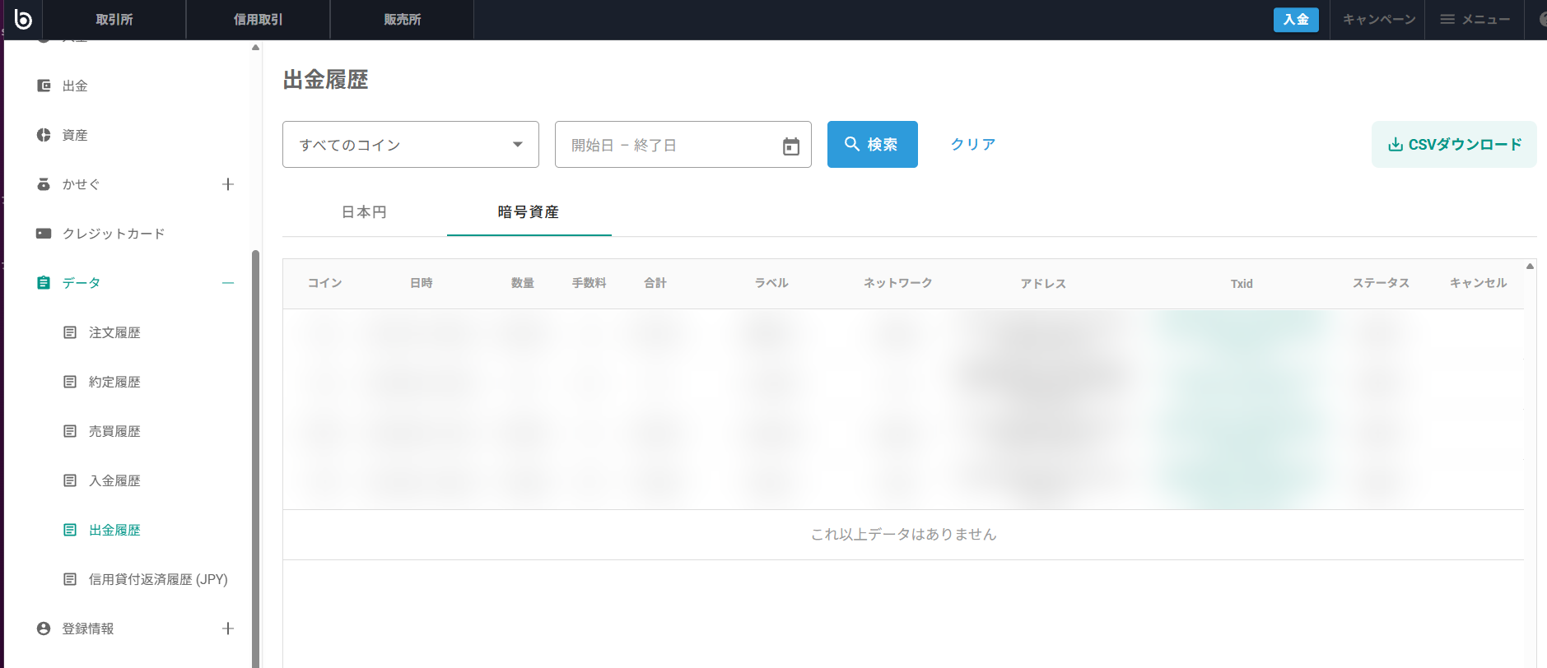
Task: Click the アドレス column header
Action: [1043, 284]
